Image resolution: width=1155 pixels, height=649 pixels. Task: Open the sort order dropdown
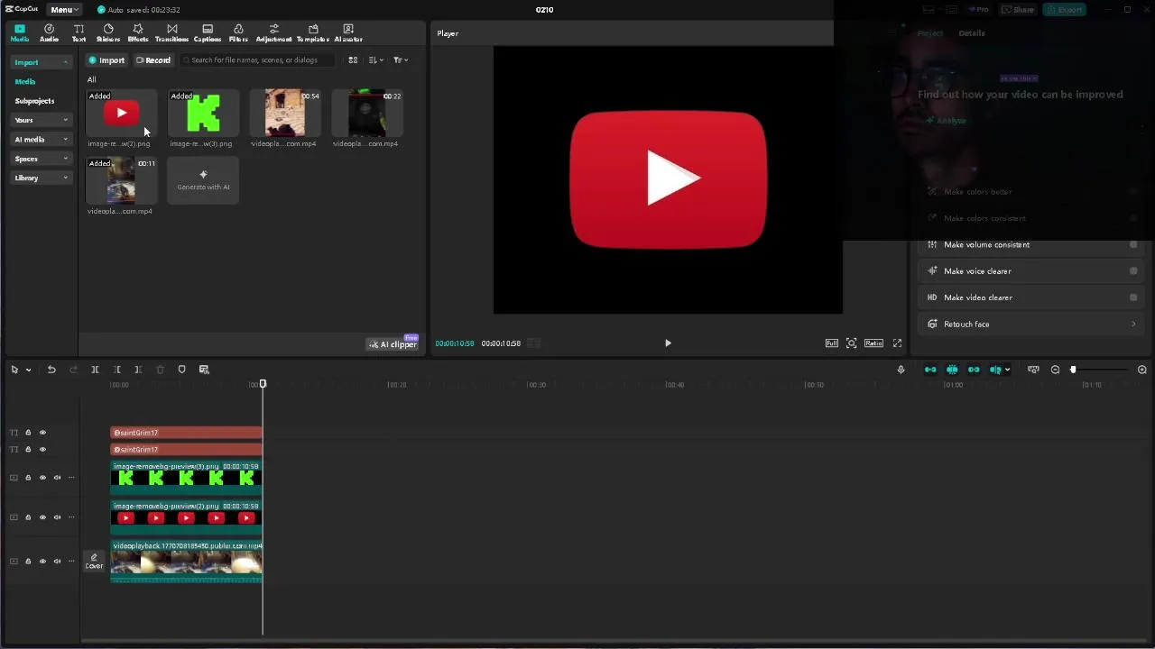tap(376, 60)
